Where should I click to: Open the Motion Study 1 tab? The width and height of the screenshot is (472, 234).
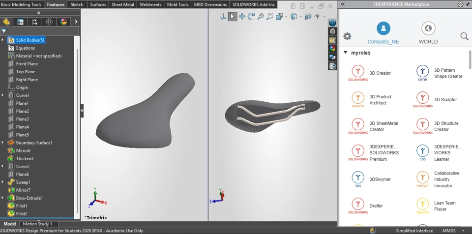point(37,224)
